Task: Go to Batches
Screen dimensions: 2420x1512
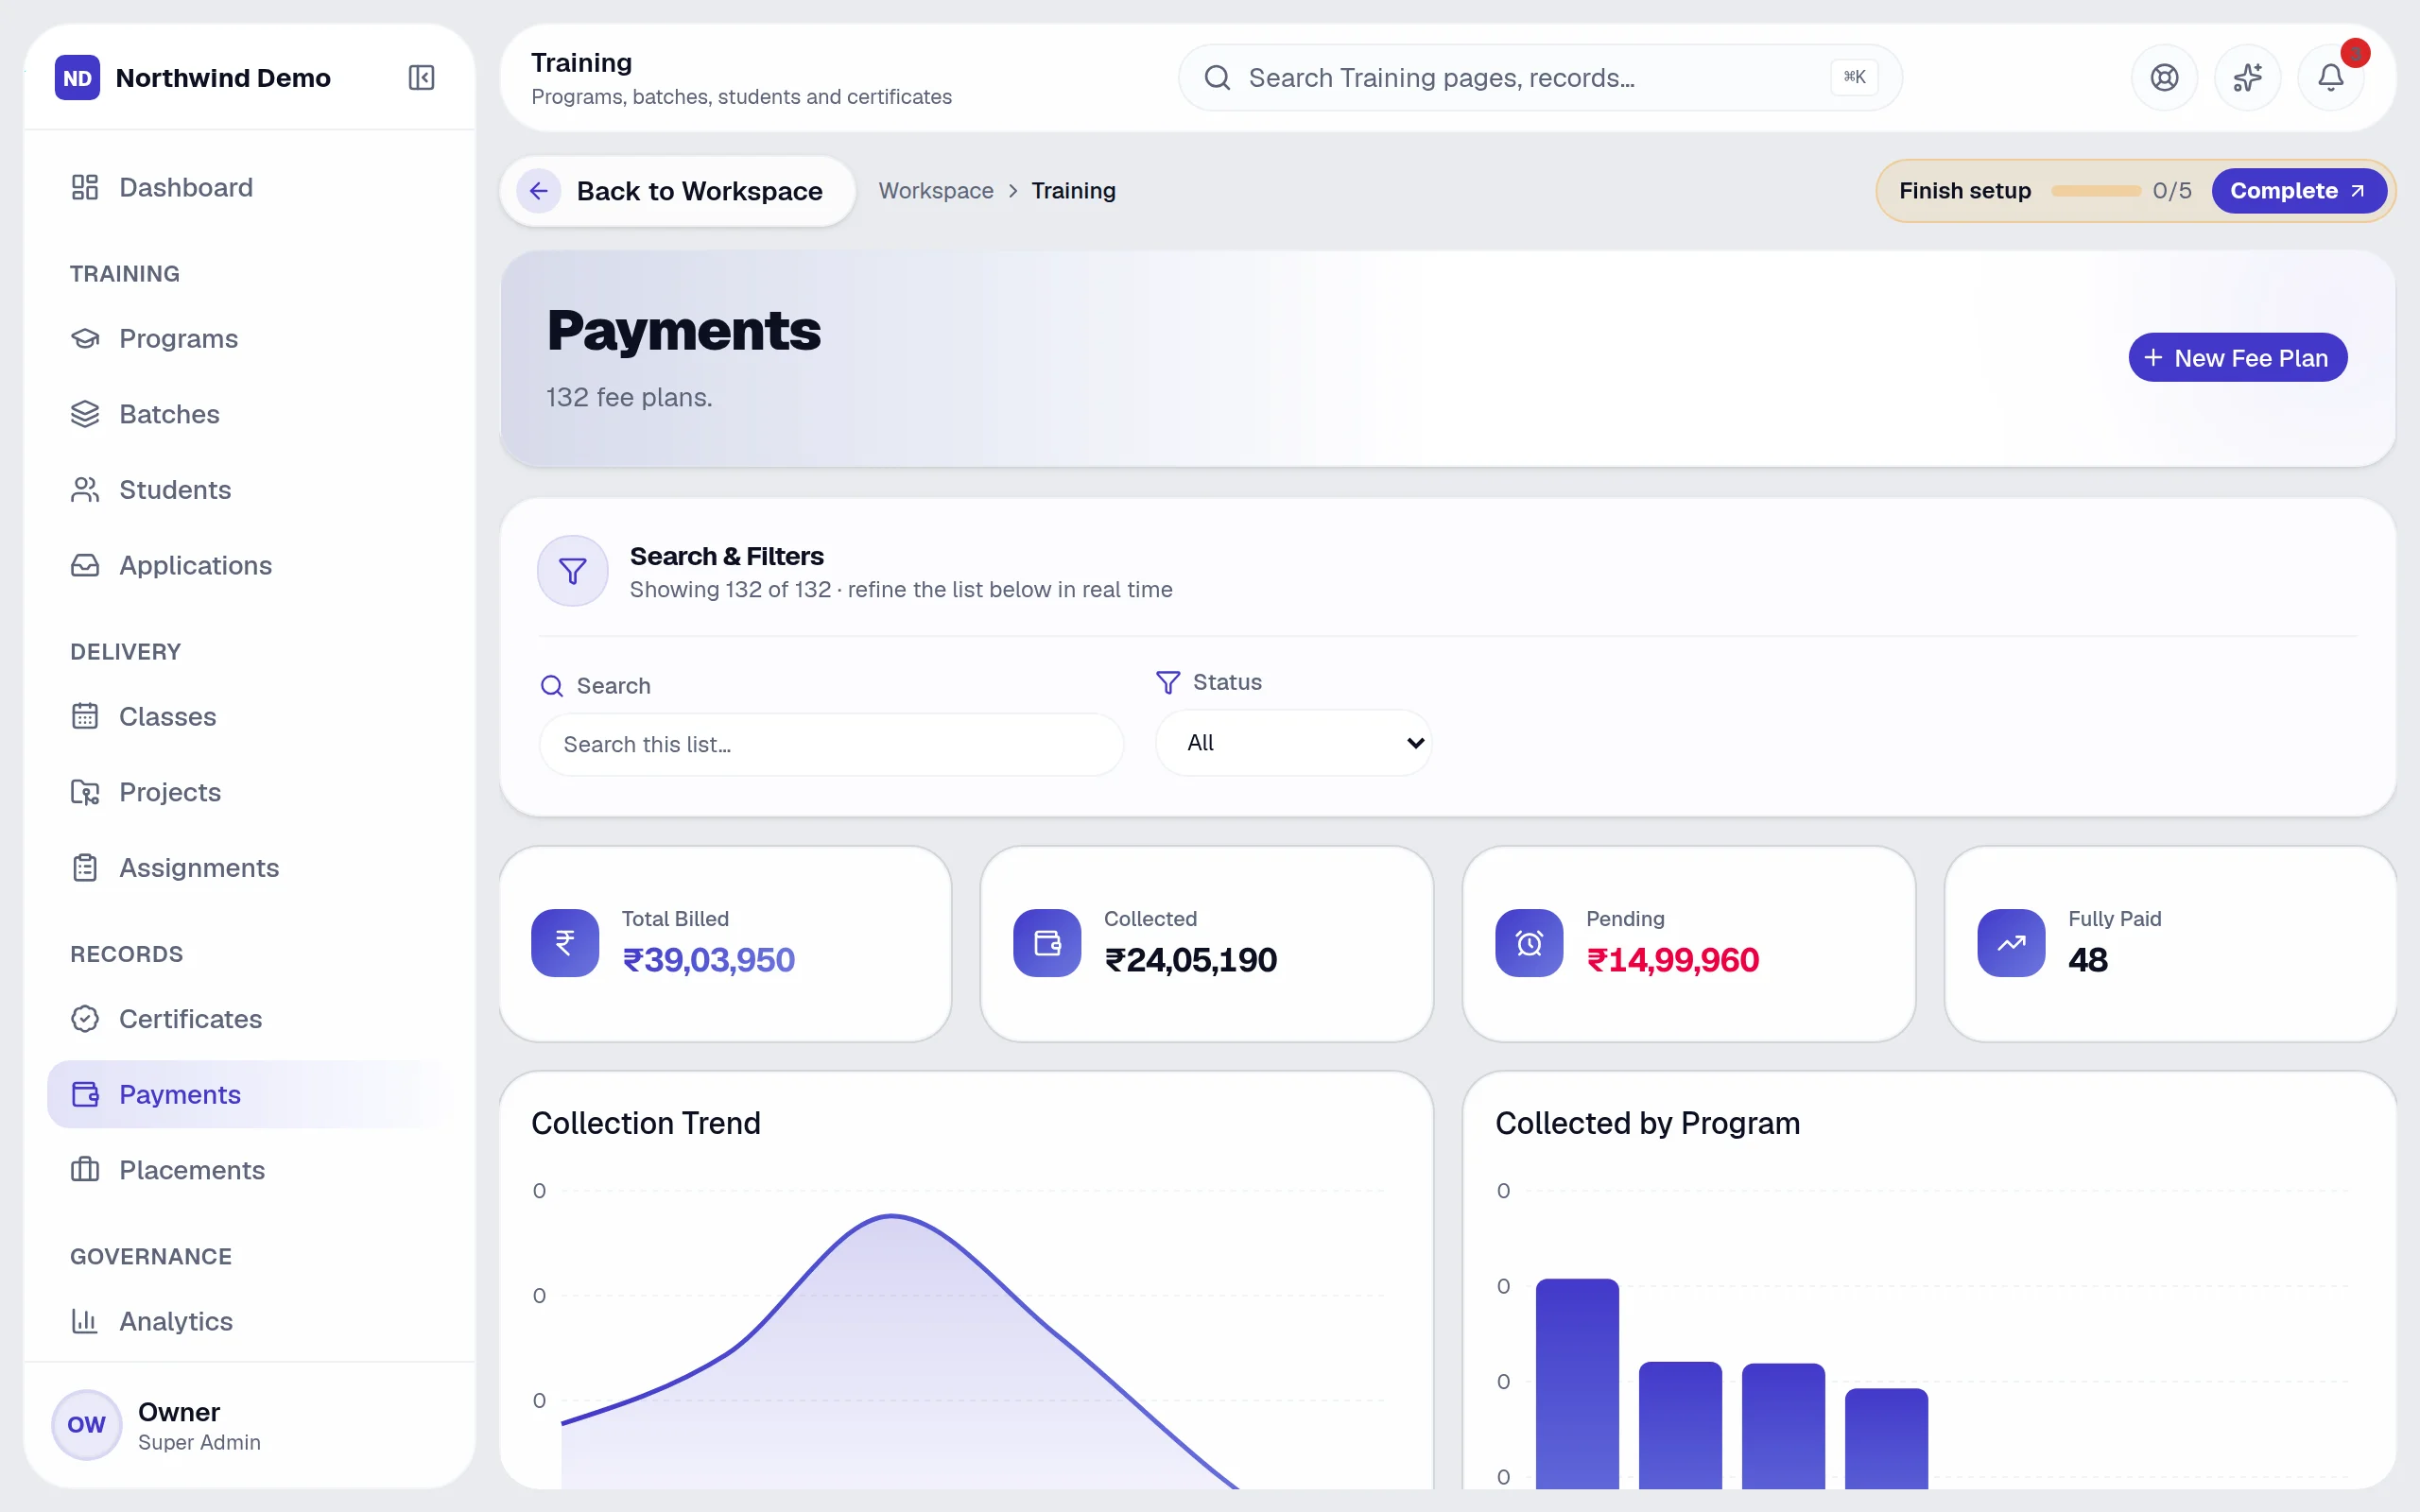Action: (x=249, y=414)
